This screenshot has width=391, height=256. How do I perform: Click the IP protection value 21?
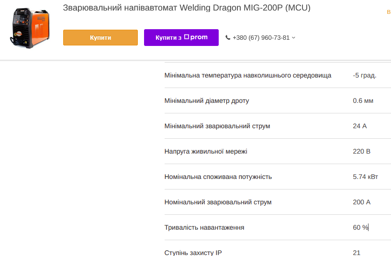click(357, 253)
